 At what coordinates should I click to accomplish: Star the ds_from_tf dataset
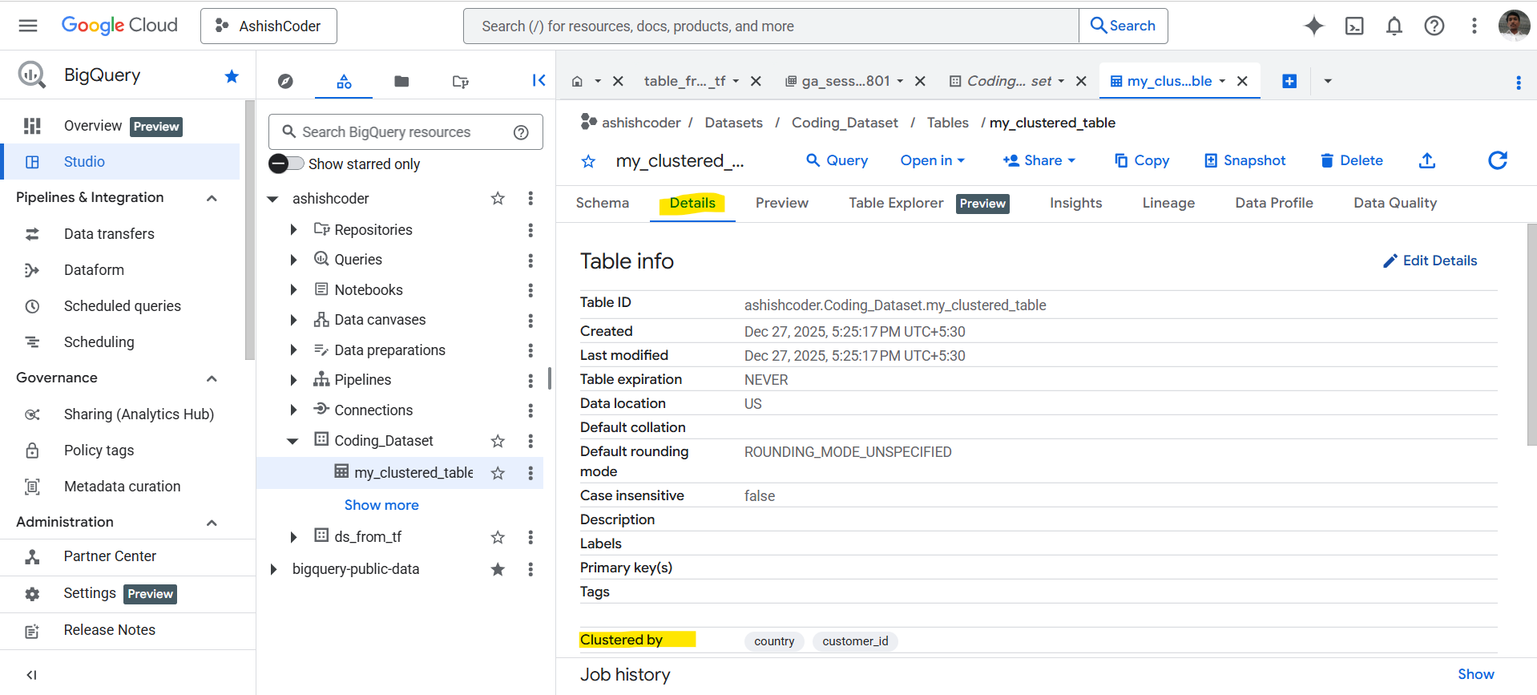click(498, 537)
